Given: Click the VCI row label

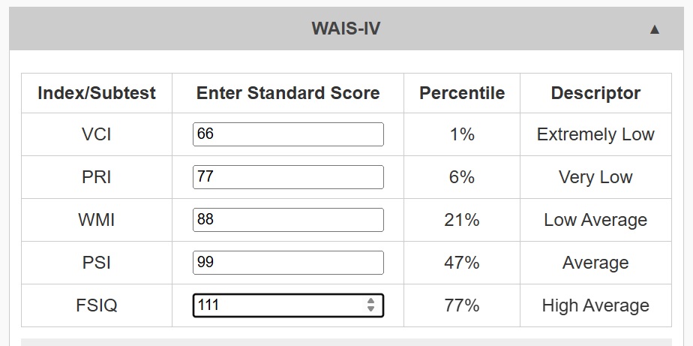Looking at the screenshot, I should pyautogui.click(x=97, y=134).
